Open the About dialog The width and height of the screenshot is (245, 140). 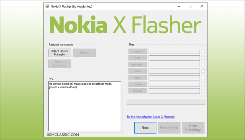[145, 128]
